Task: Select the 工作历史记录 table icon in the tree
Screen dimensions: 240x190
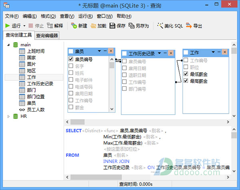Action: pos(22,84)
